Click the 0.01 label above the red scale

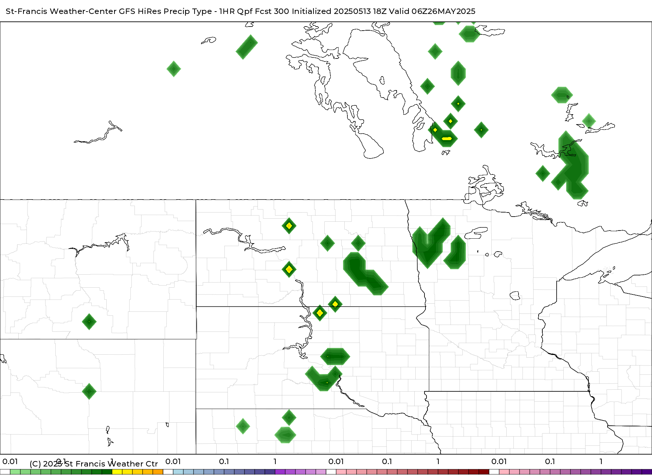(336, 462)
